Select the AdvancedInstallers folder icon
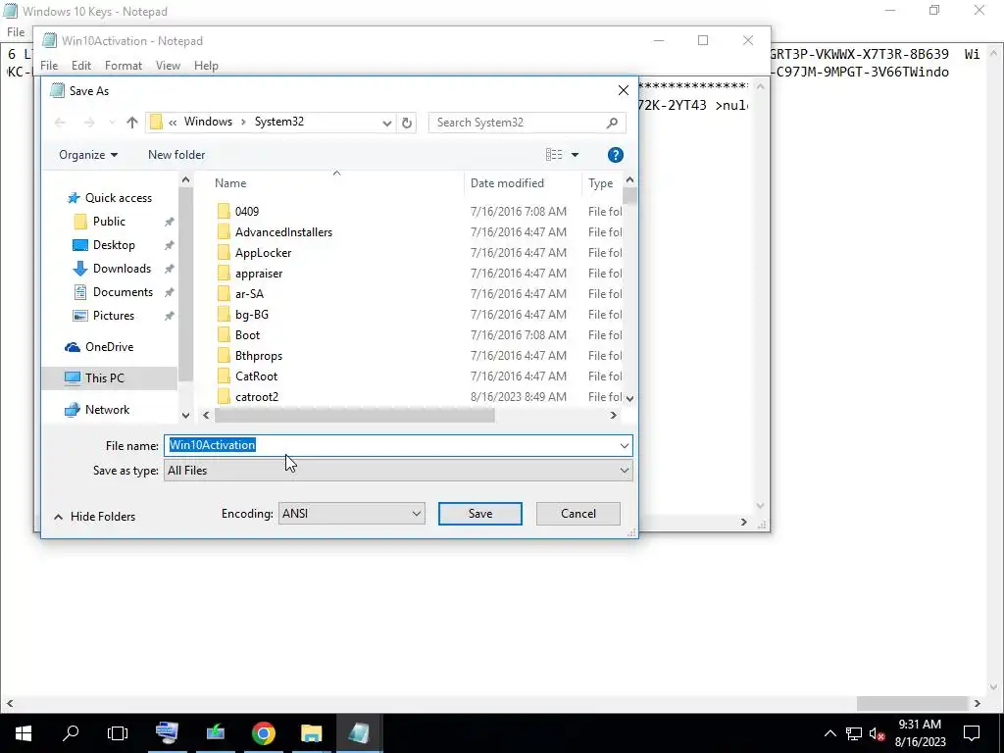Viewport: 1004px width, 753px height. tap(224, 231)
